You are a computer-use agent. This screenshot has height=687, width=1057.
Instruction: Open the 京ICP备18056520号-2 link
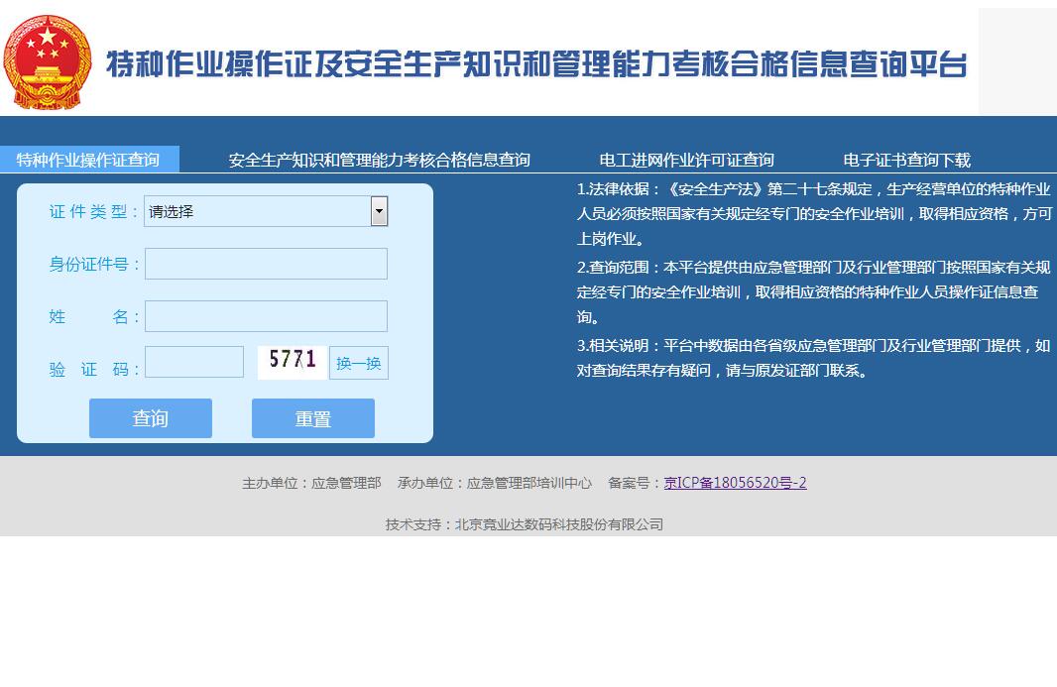coord(735,483)
